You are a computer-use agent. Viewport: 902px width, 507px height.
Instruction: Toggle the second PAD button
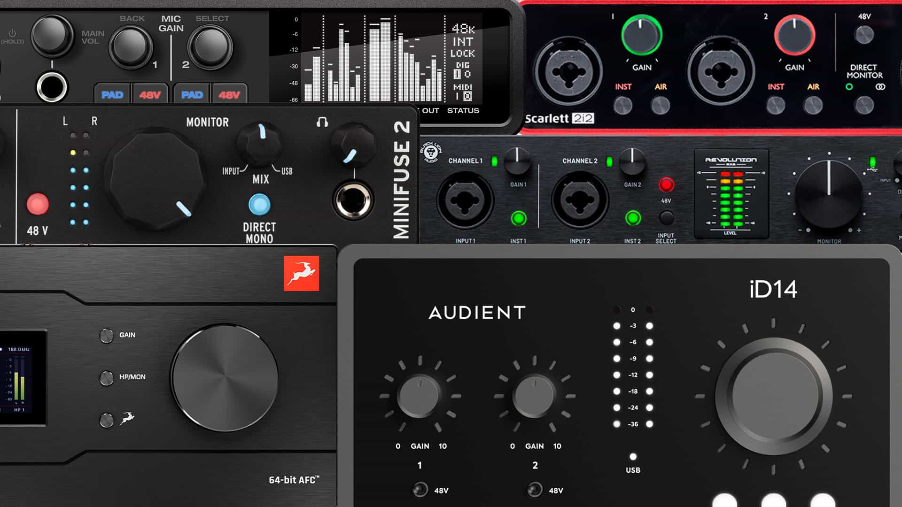(x=192, y=94)
